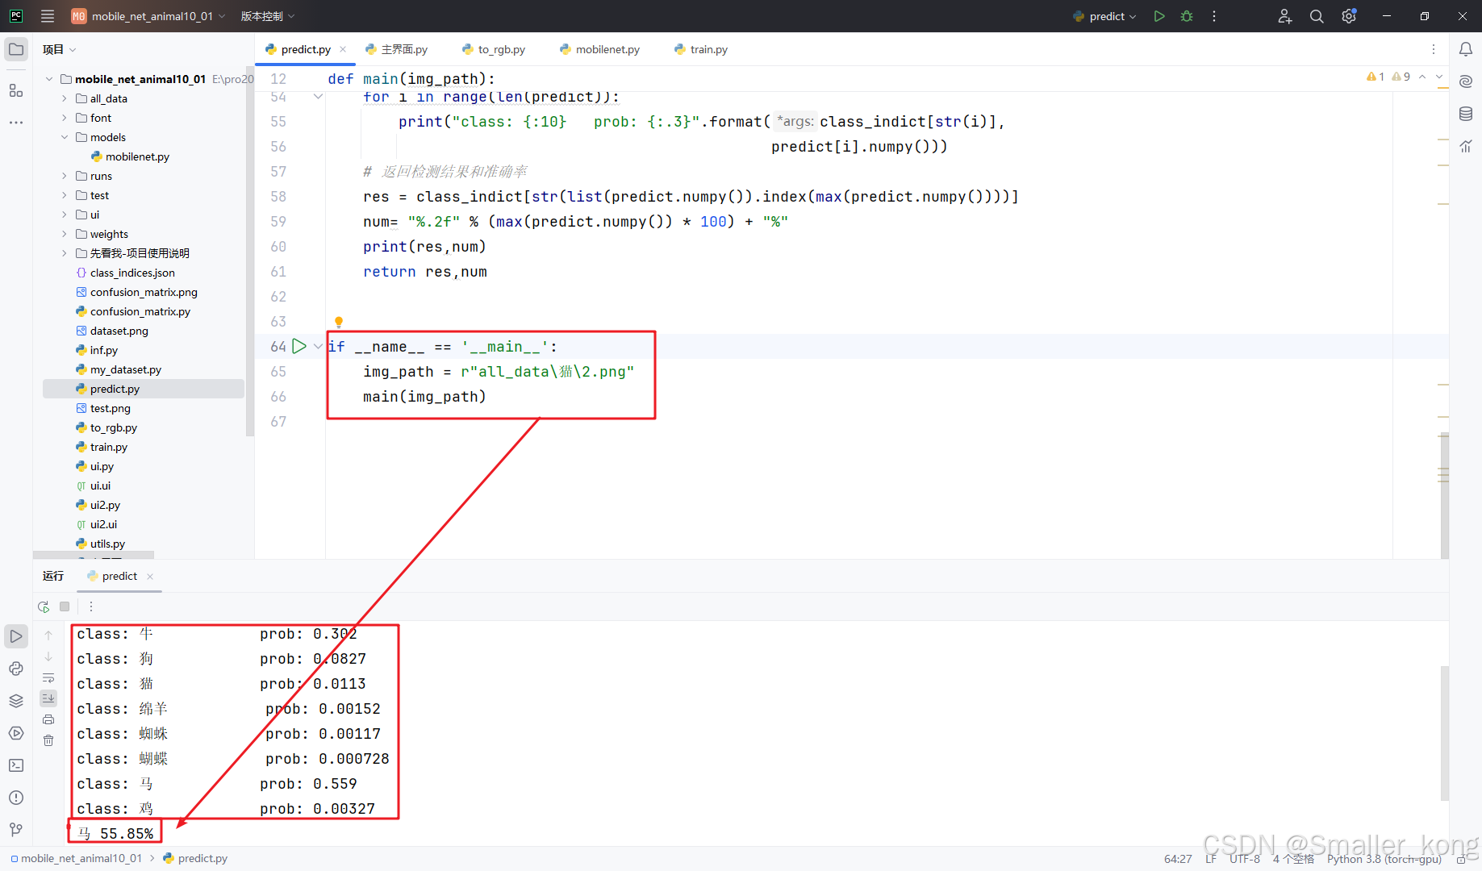The image size is (1482, 871).
Task: Open the more actions menu in title bar
Action: (x=1214, y=16)
